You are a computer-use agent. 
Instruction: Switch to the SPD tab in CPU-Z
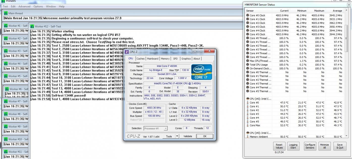point(175,58)
